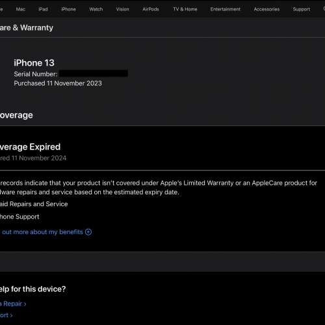Click the 'hone Support' text
This screenshot has width=325, height=325.
pyautogui.click(x=19, y=217)
